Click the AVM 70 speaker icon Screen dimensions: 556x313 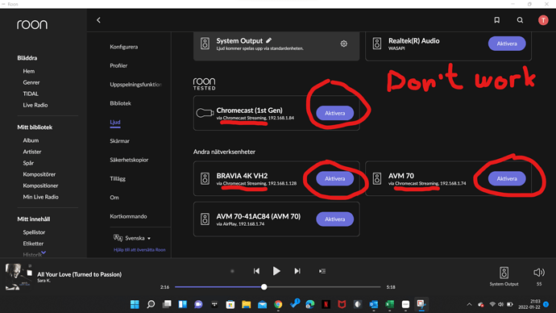377,178
